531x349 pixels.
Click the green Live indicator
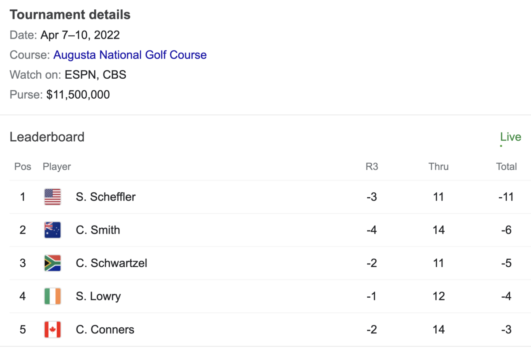point(511,137)
